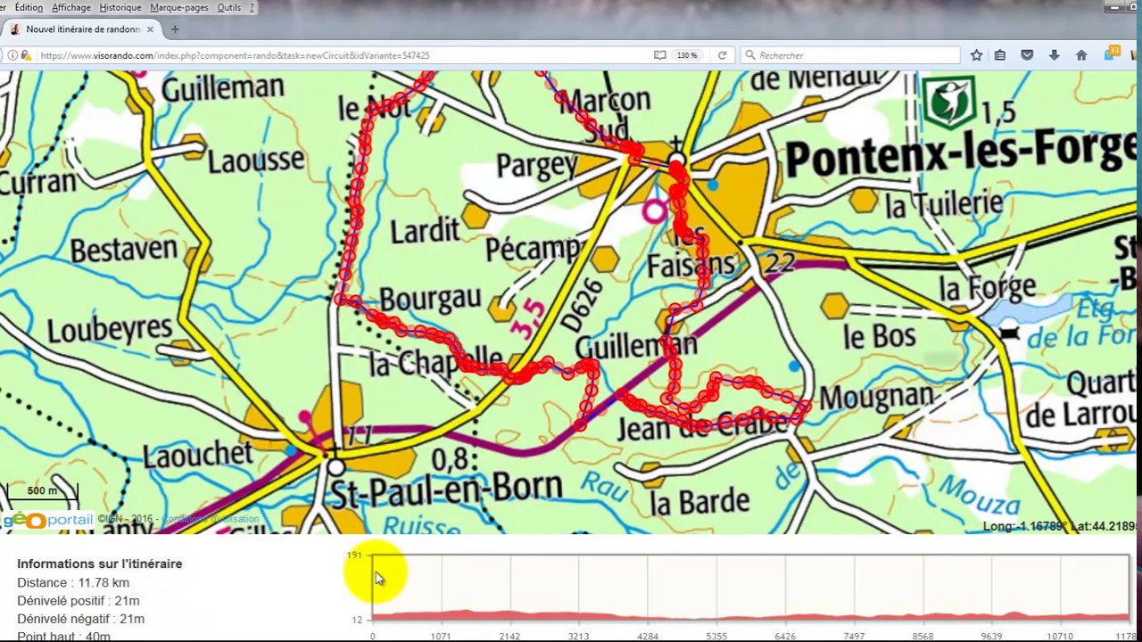Click the Informations sur l'itinéraire heading
Screen dimensions: 1142x642
click(x=99, y=564)
